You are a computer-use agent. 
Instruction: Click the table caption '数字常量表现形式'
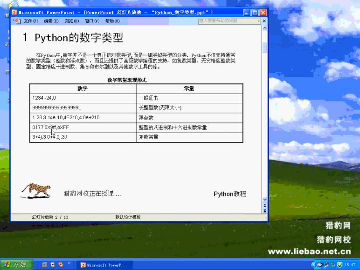(x=127, y=80)
